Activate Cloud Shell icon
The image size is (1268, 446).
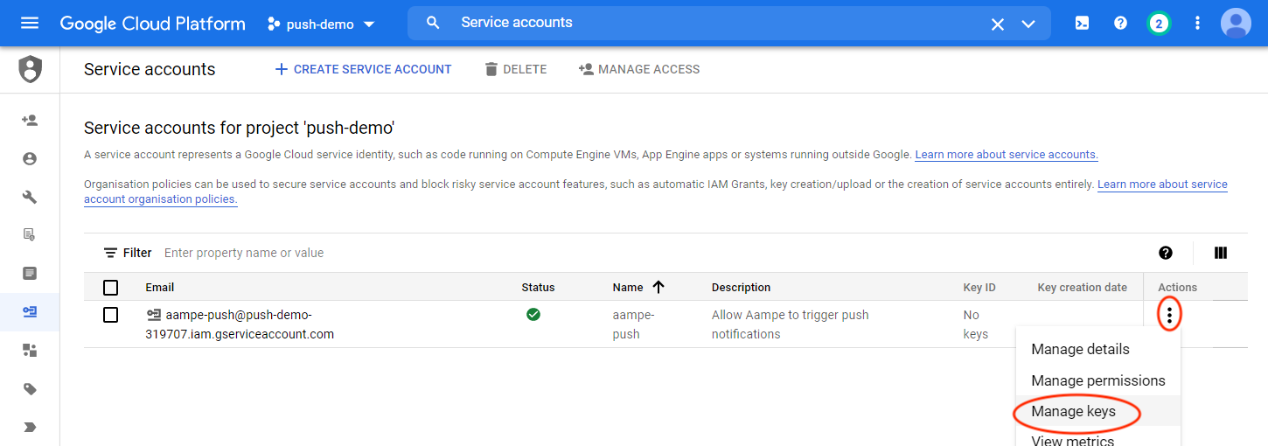click(1082, 24)
